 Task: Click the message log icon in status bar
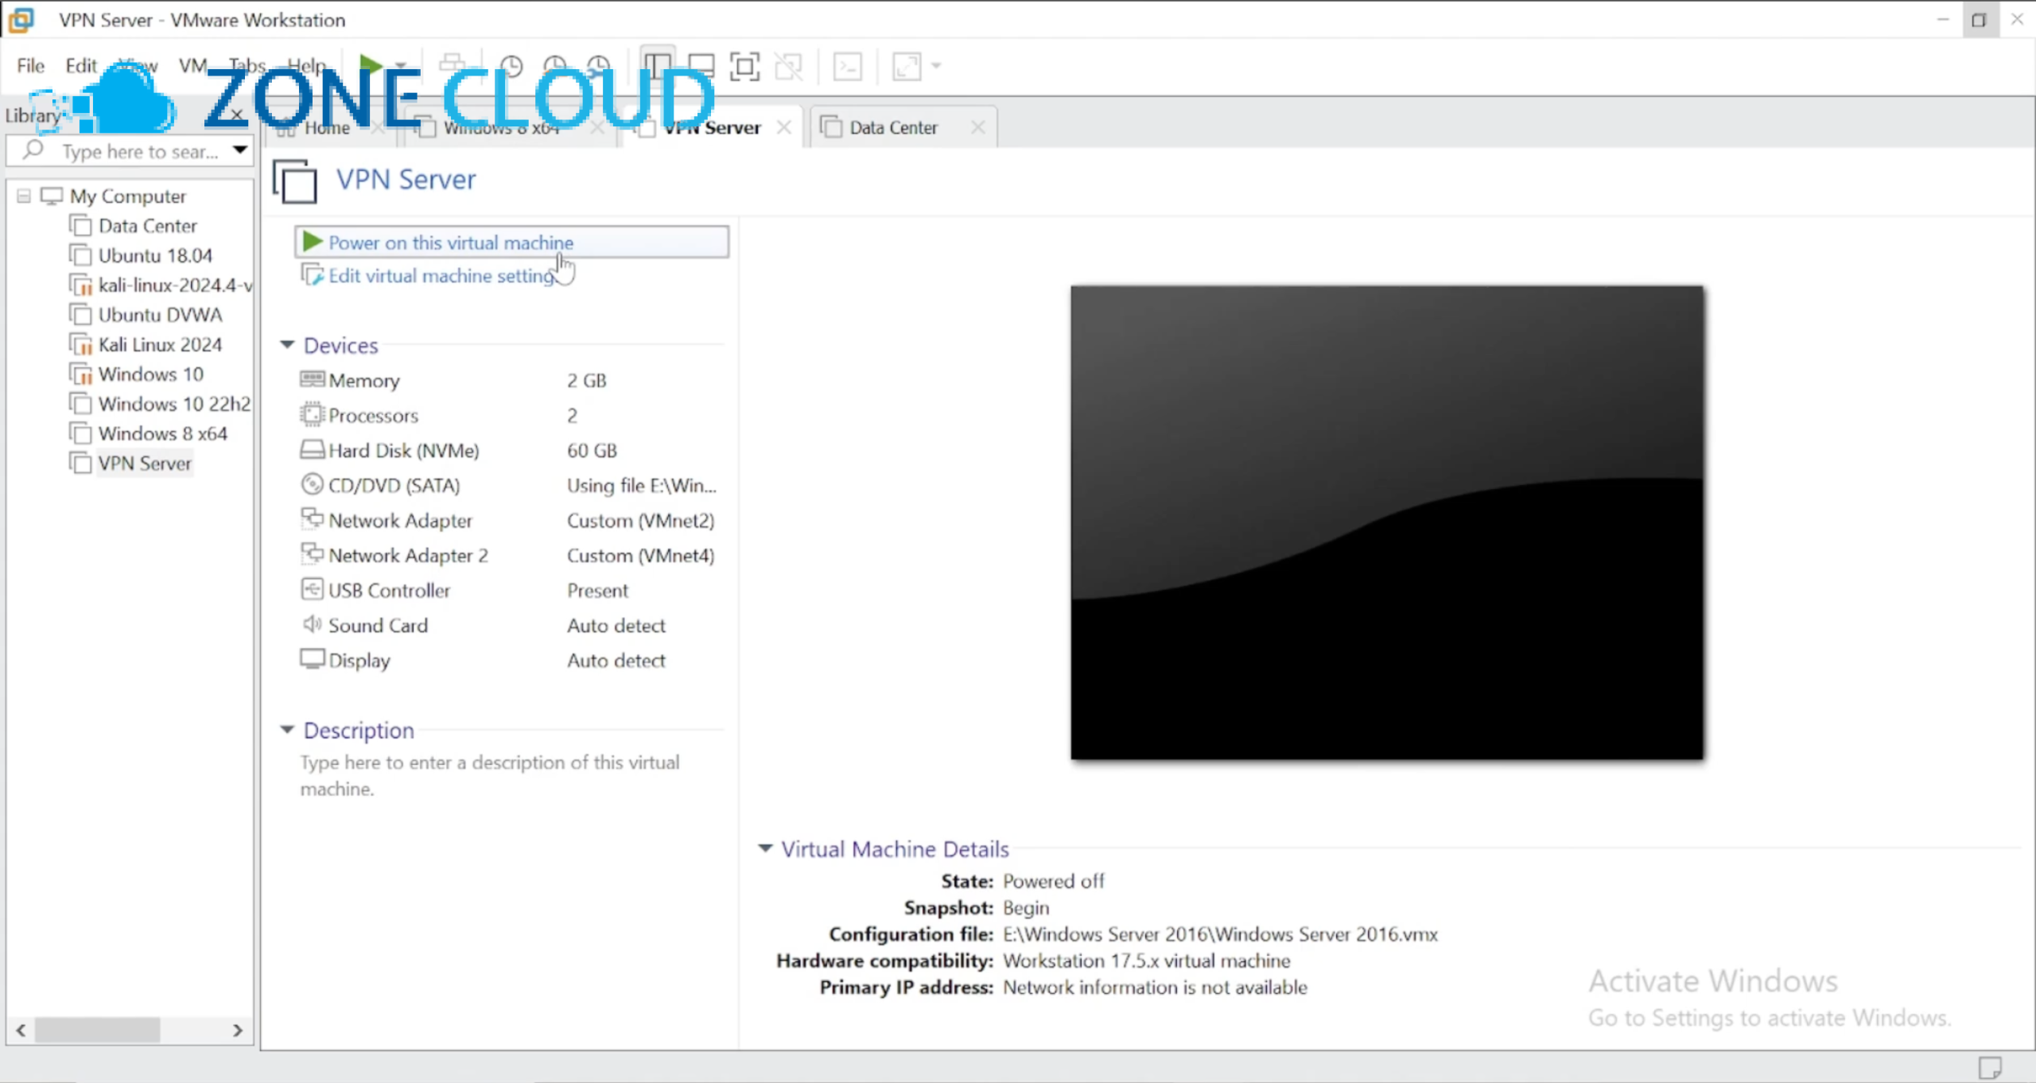(1990, 1066)
